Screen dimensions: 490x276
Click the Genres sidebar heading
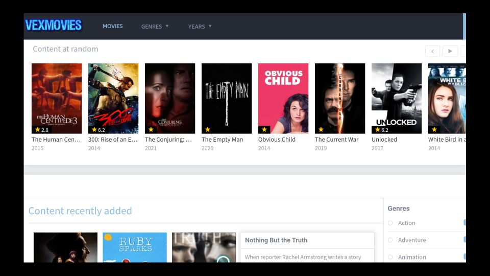[399, 209]
